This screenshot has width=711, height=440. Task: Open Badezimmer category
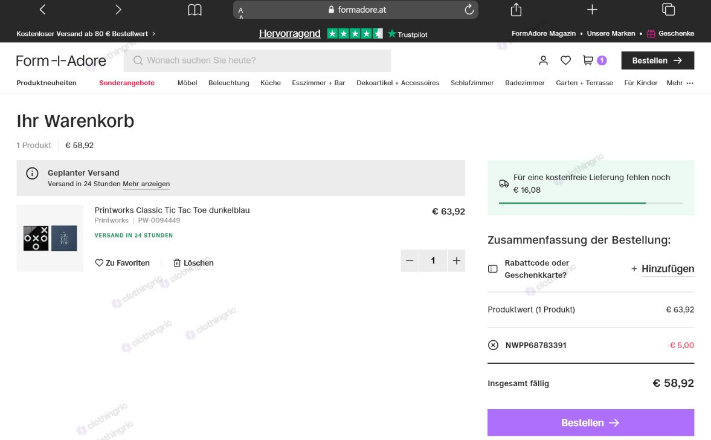click(524, 83)
